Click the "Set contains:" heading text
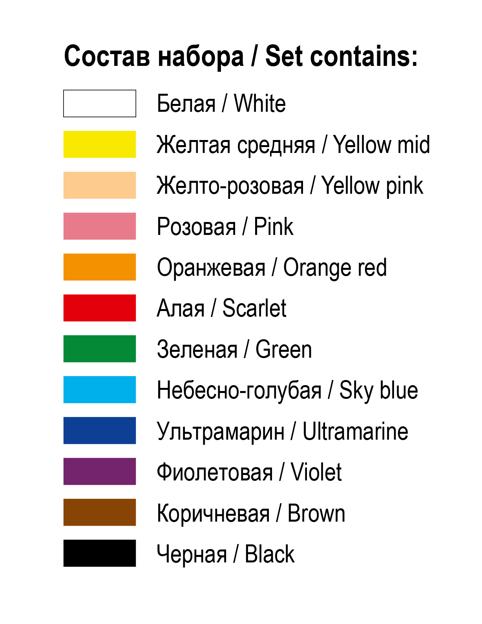The width and height of the screenshot is (482, 624). click(341, 56)
